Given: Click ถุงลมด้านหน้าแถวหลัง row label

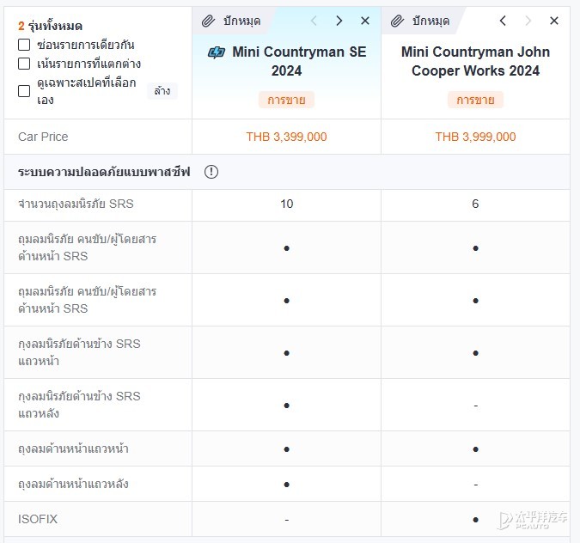Looking at the screenshot, I should [x=73, y=484].
